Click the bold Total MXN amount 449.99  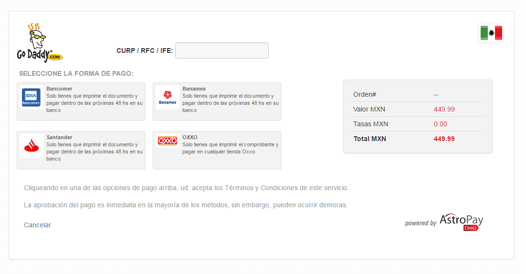(444, 139)
